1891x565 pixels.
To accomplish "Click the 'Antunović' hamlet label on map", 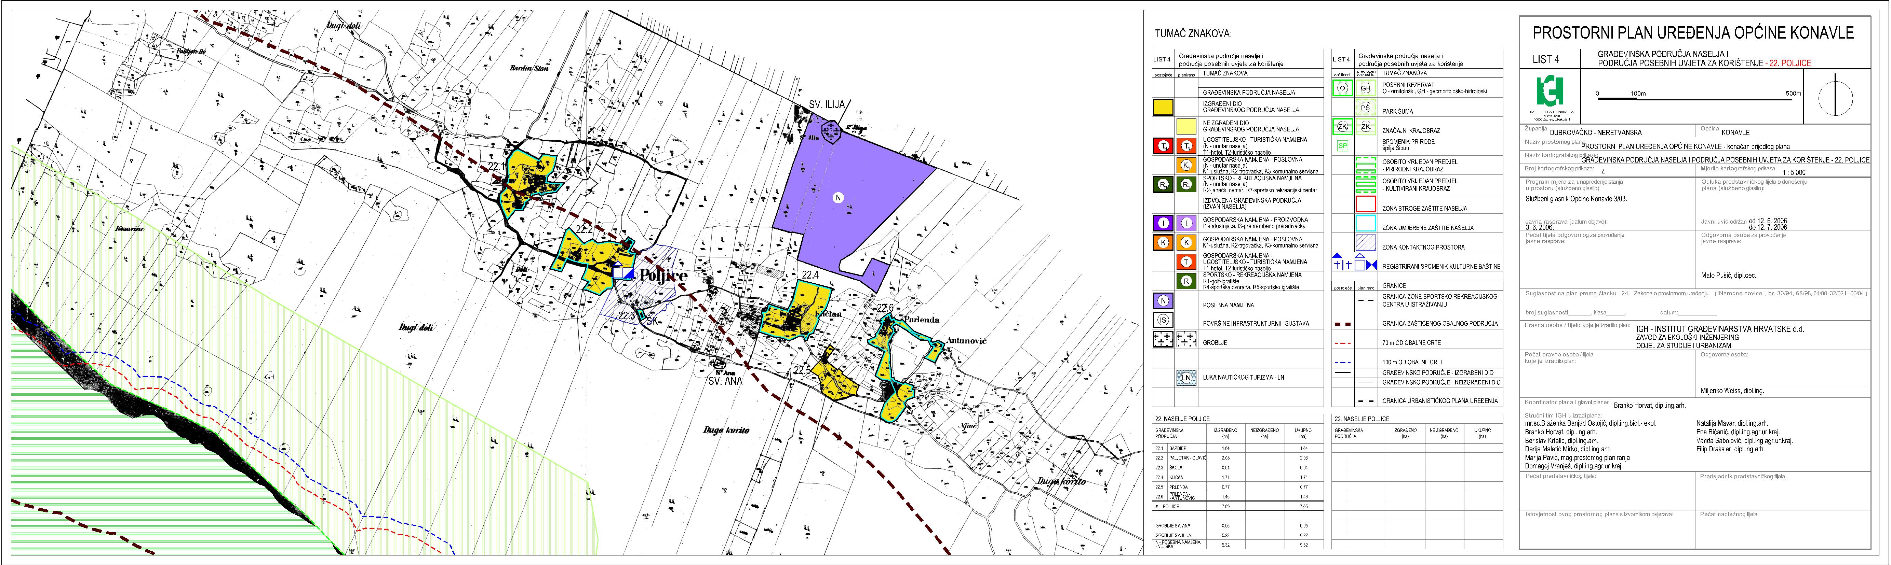I will [966, 341].
